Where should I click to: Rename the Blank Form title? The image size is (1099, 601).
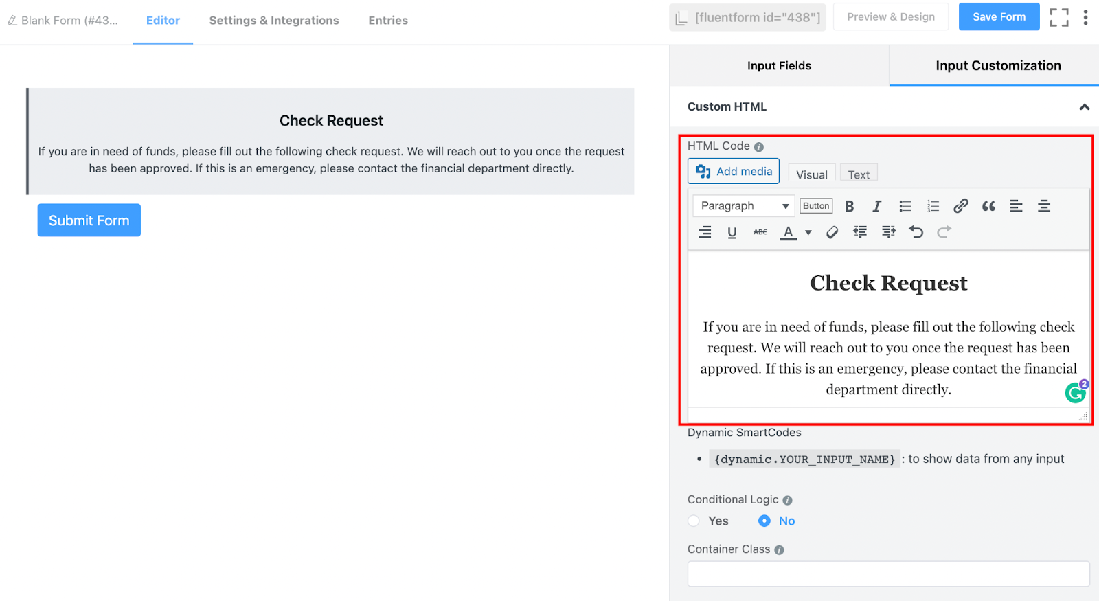[x=63, y=21]
